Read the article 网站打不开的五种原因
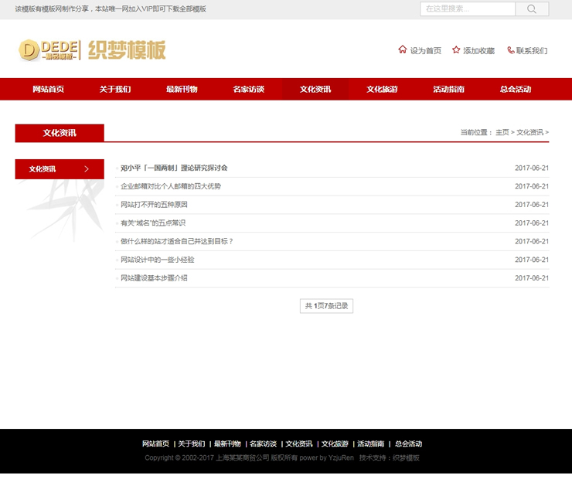This screenshot has width=572, height=493. [x=154, y=205]
